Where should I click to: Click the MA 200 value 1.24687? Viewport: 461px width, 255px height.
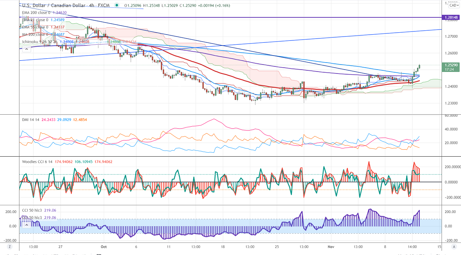point(58,35)
